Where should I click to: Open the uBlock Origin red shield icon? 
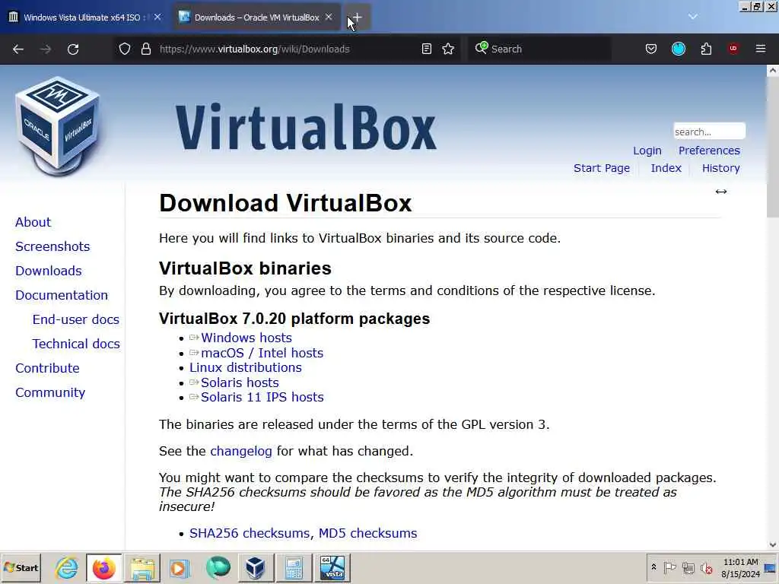point(733,49)
